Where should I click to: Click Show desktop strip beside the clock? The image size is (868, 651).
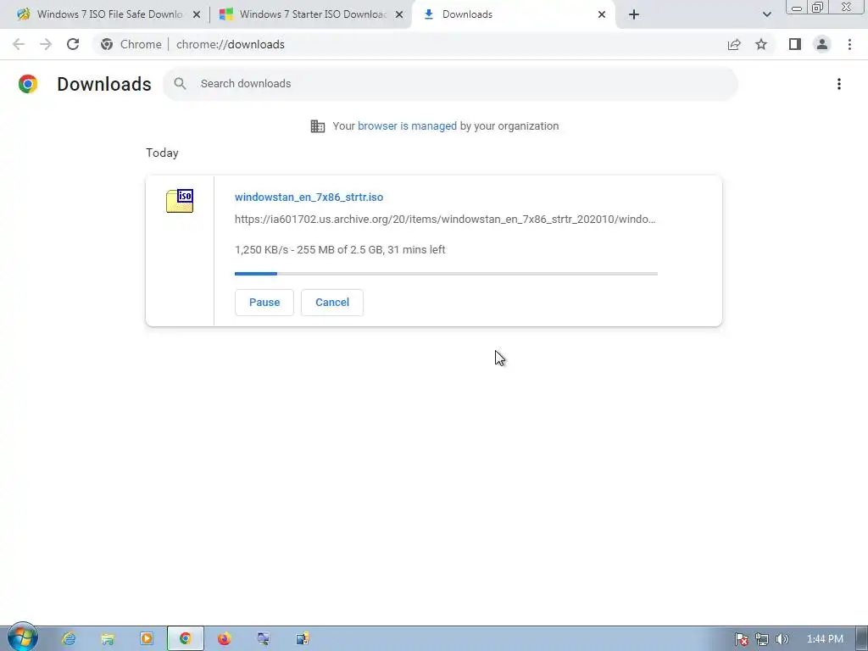click(861, 639)
